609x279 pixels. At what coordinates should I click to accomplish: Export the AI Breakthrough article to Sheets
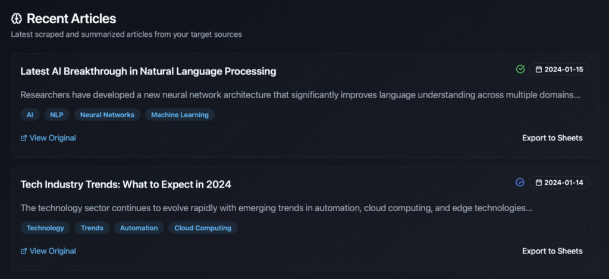click(x=553, y=138)
